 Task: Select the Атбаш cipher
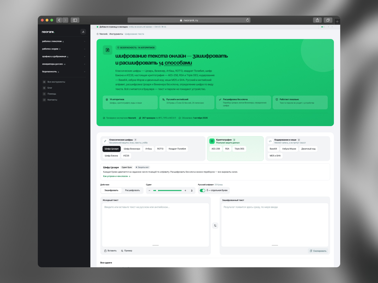(148, 149)
